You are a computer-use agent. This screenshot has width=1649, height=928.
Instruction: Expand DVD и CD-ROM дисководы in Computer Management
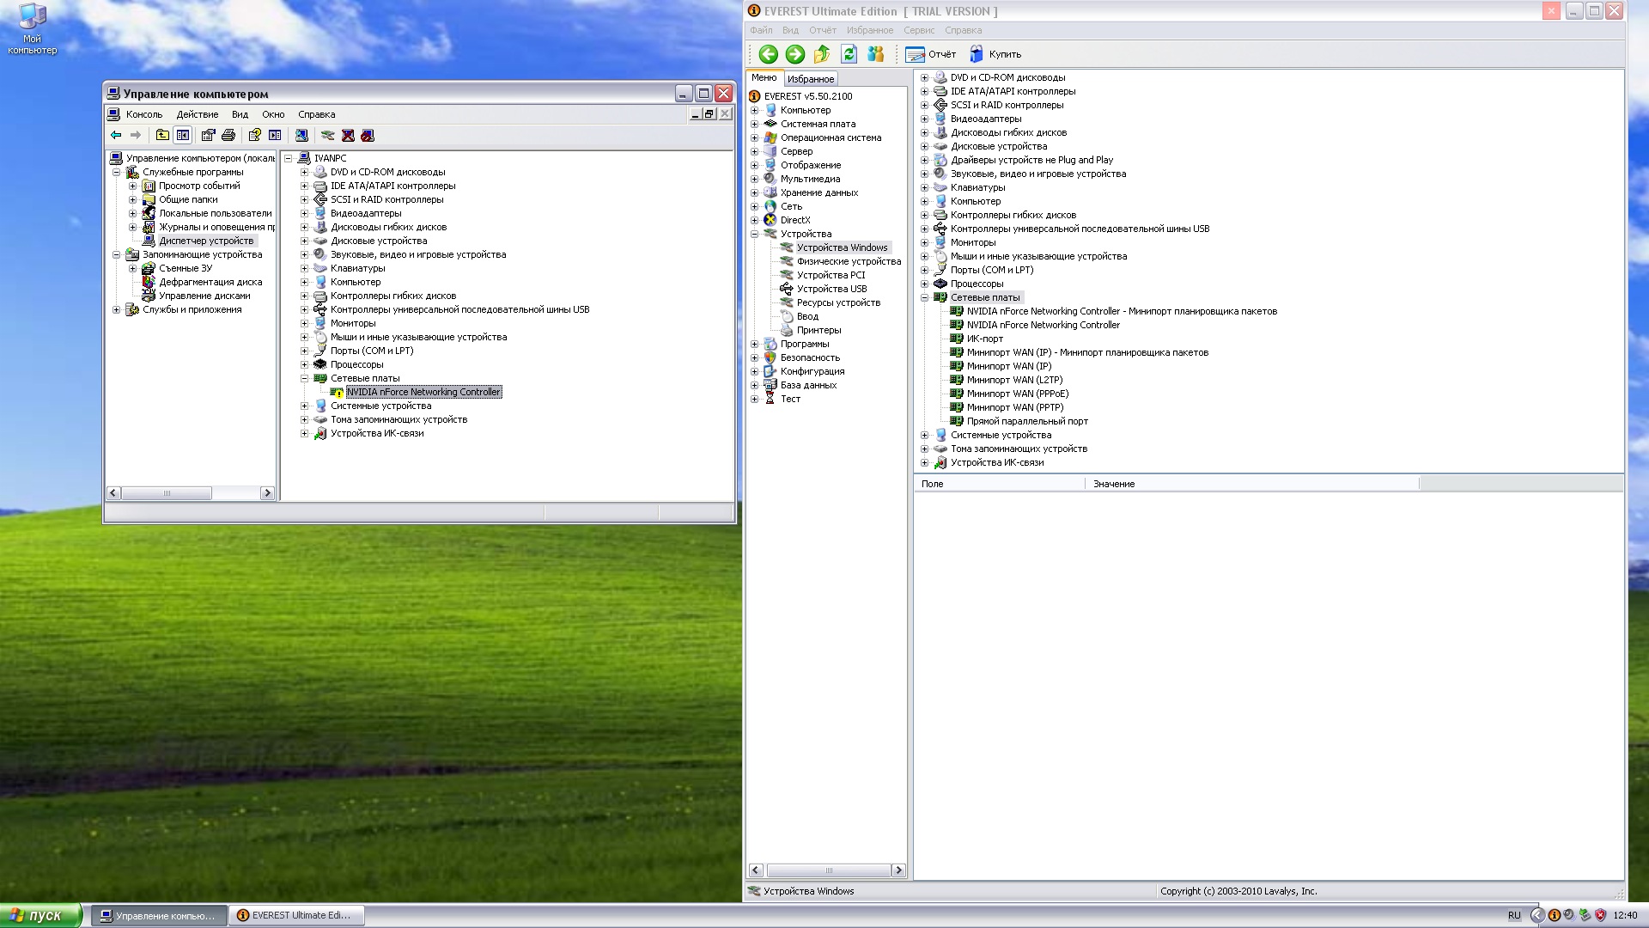coord(304,172)
